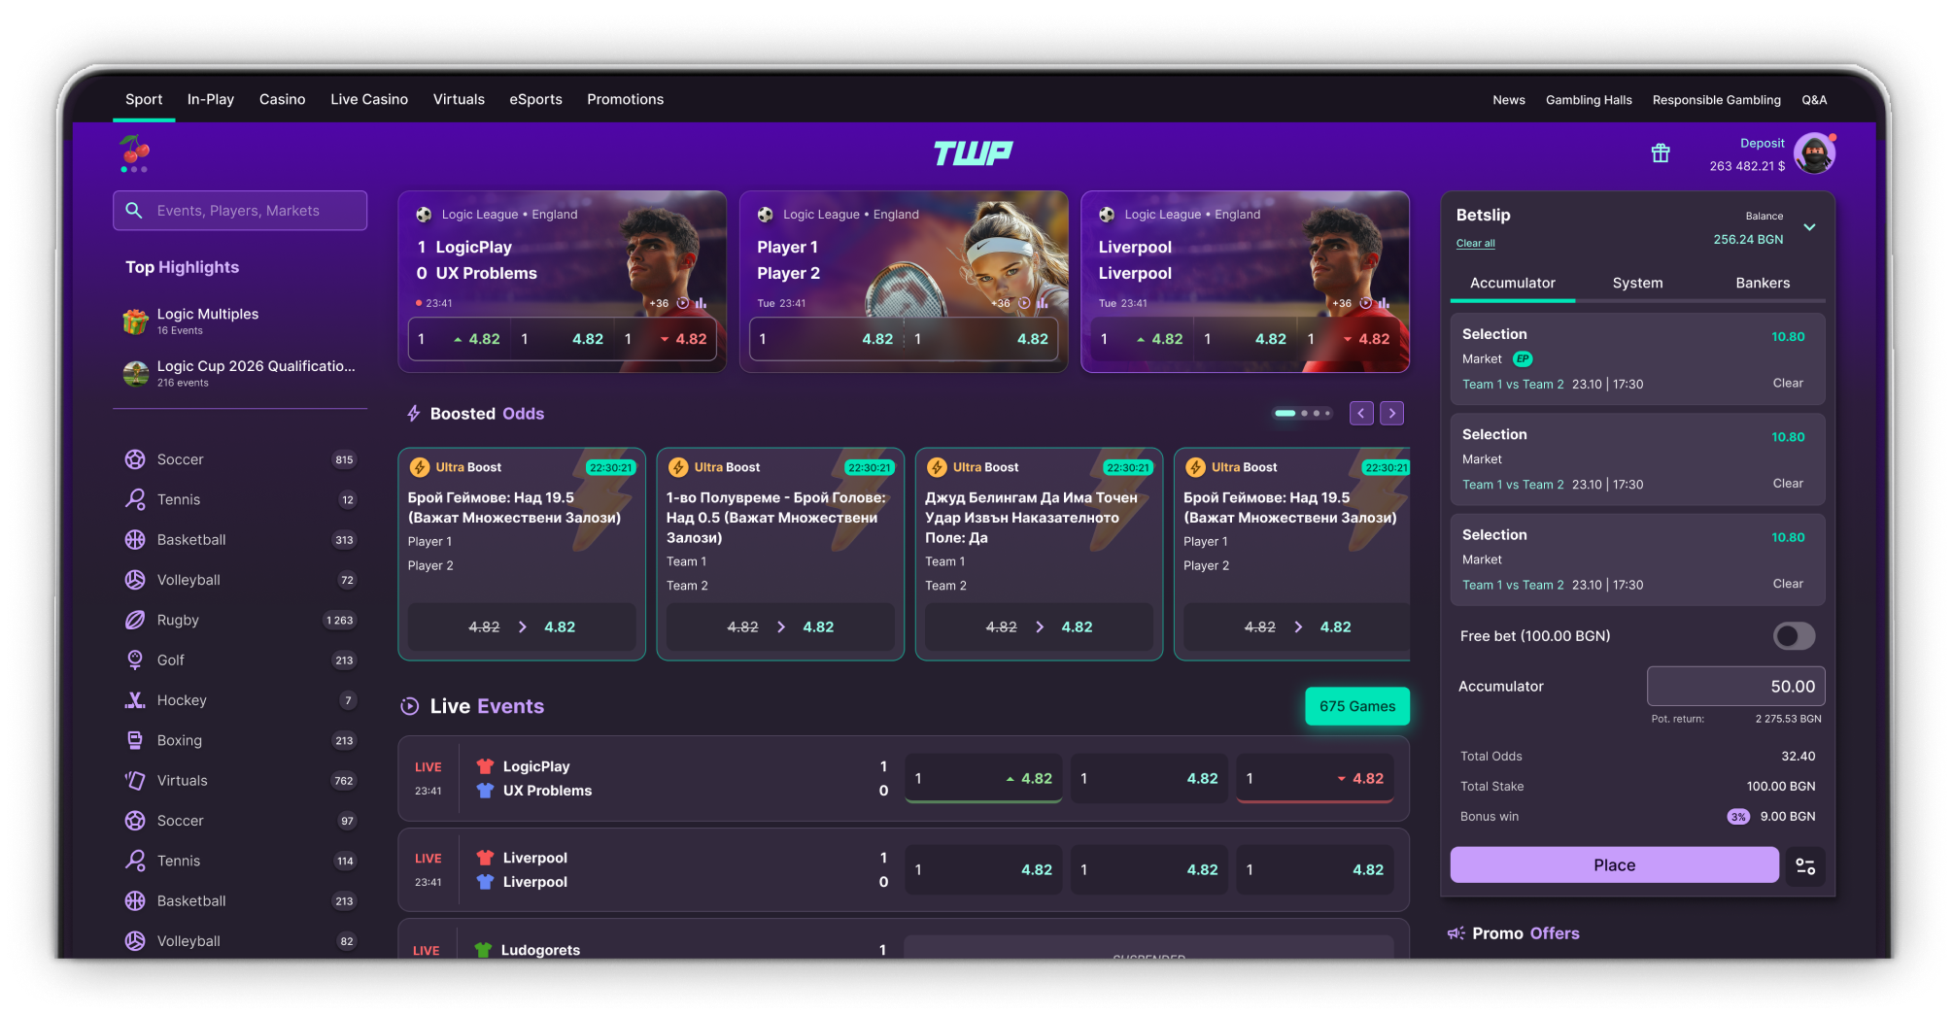1953x1015 pixels.
Task: Click the gift box rewards icon
Action: [x=1661, y=153]
